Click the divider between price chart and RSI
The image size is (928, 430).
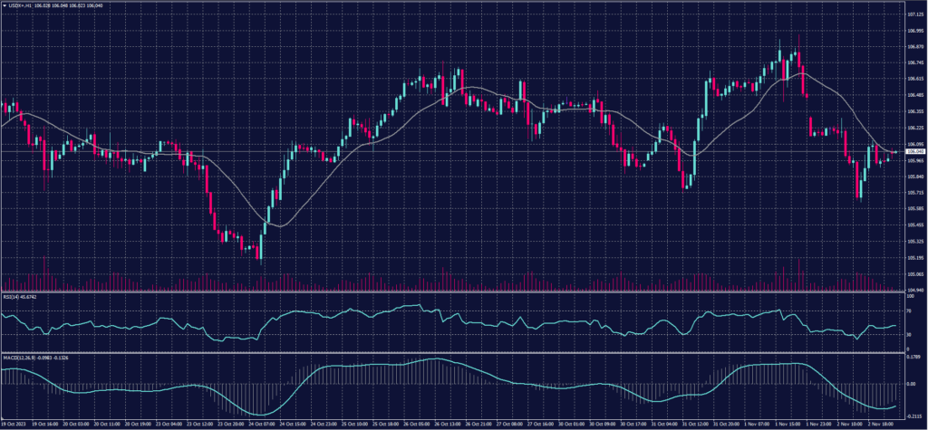tap(453, 291)
